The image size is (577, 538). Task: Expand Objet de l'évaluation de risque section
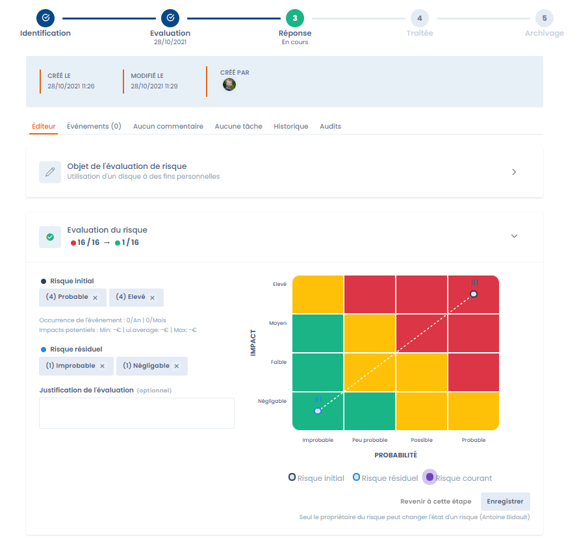pos(514,172)
